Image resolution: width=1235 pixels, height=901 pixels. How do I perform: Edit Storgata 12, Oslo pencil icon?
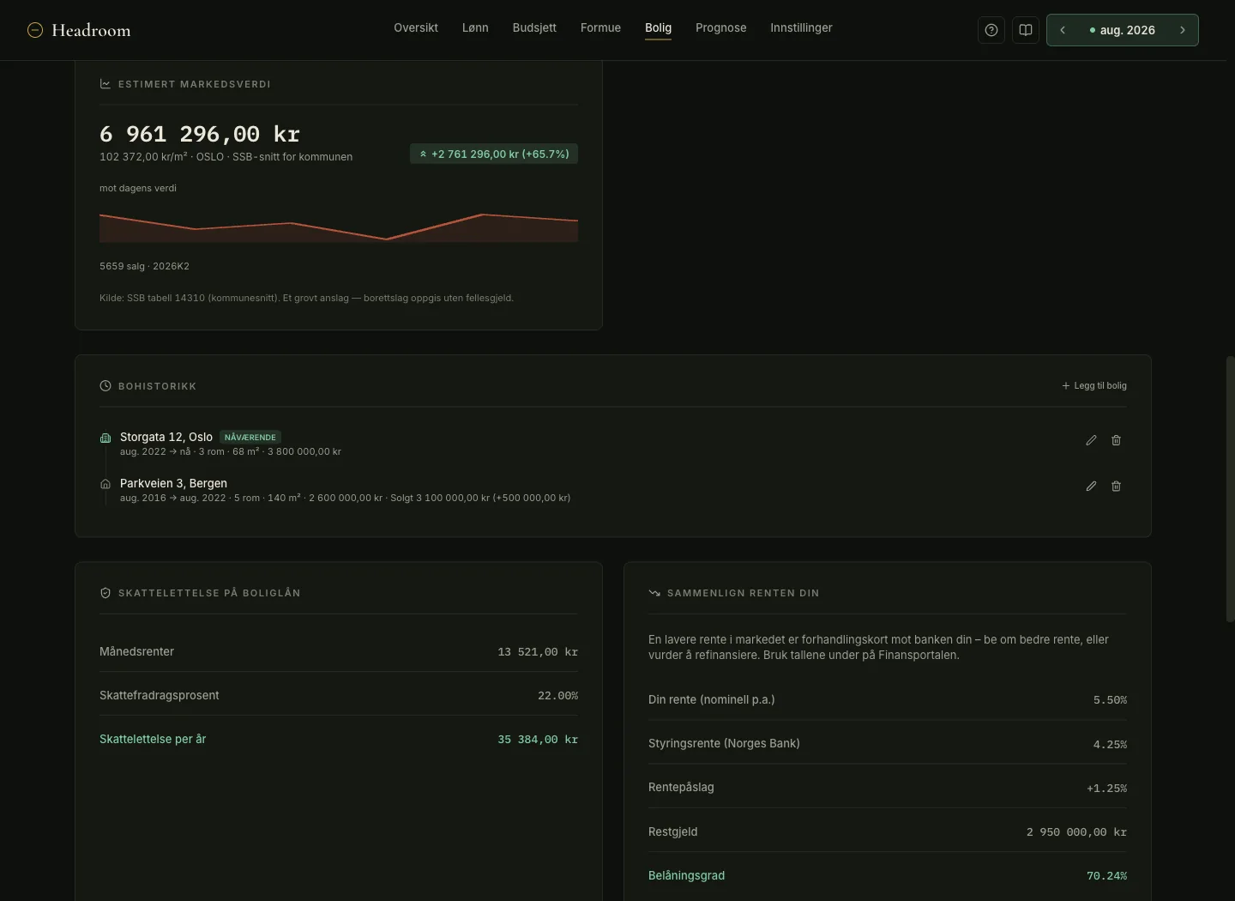pyautogui.click(x=1091, y=440)
